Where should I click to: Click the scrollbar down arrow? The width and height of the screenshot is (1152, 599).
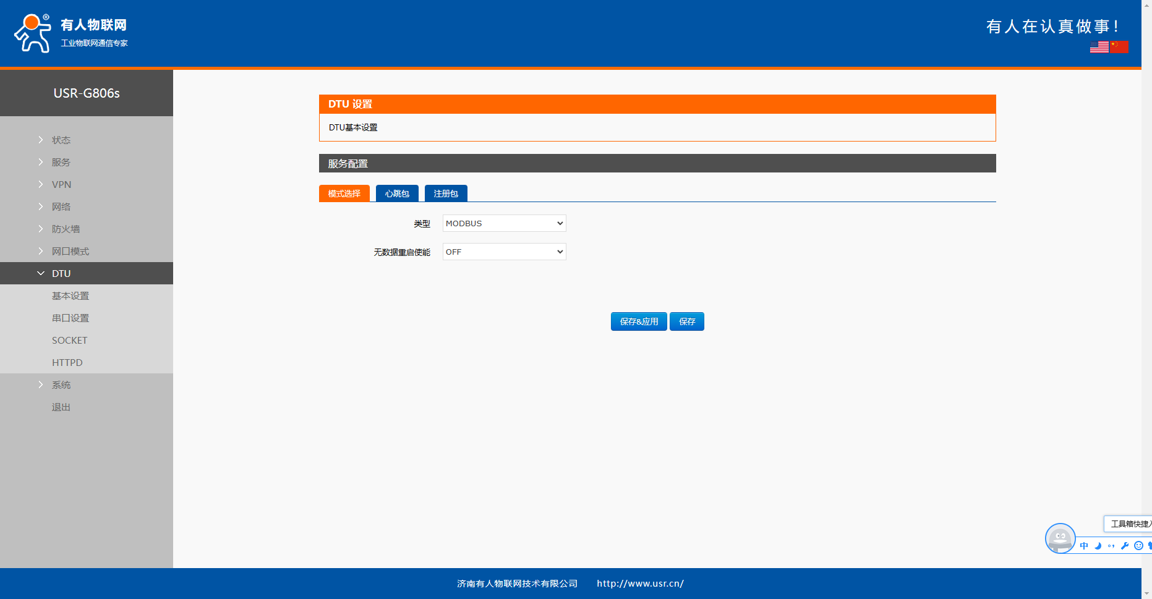(x=1146, y=593)
